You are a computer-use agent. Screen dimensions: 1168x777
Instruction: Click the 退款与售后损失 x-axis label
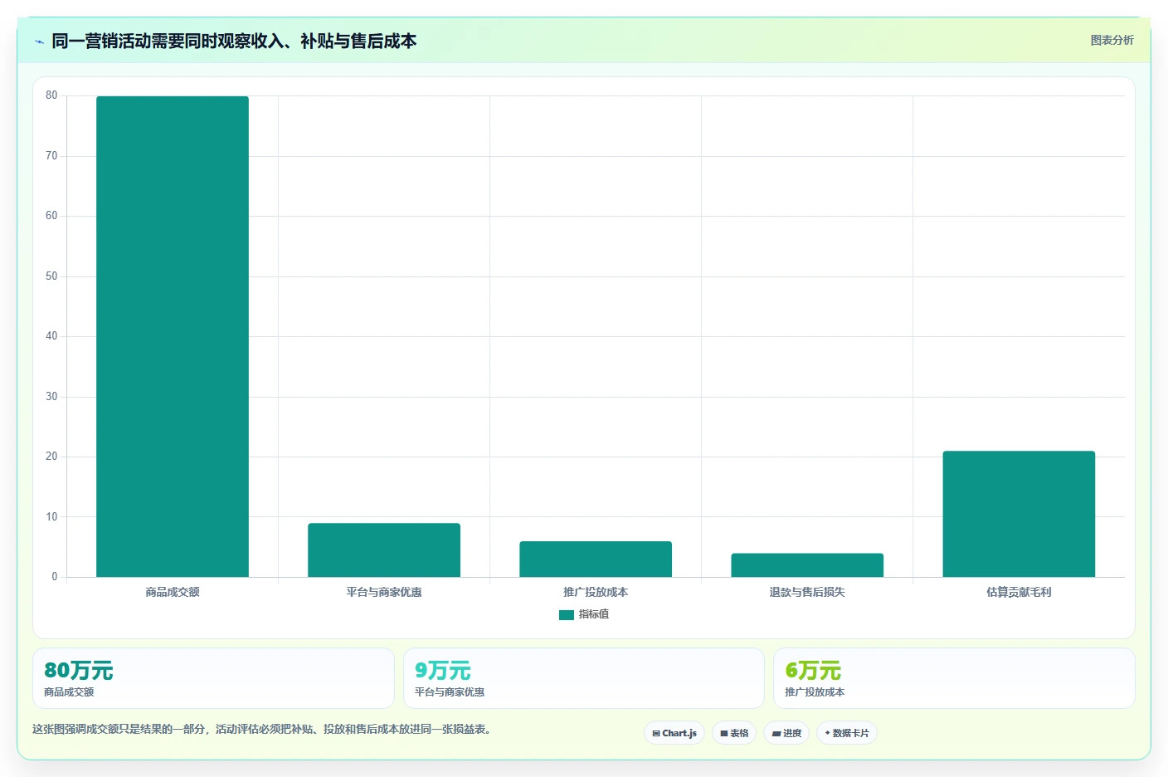(807, 592)
